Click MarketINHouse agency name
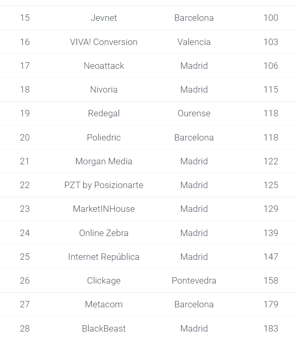Image resolution: width=297 pixels, height=343 pixels. [104, 209]
